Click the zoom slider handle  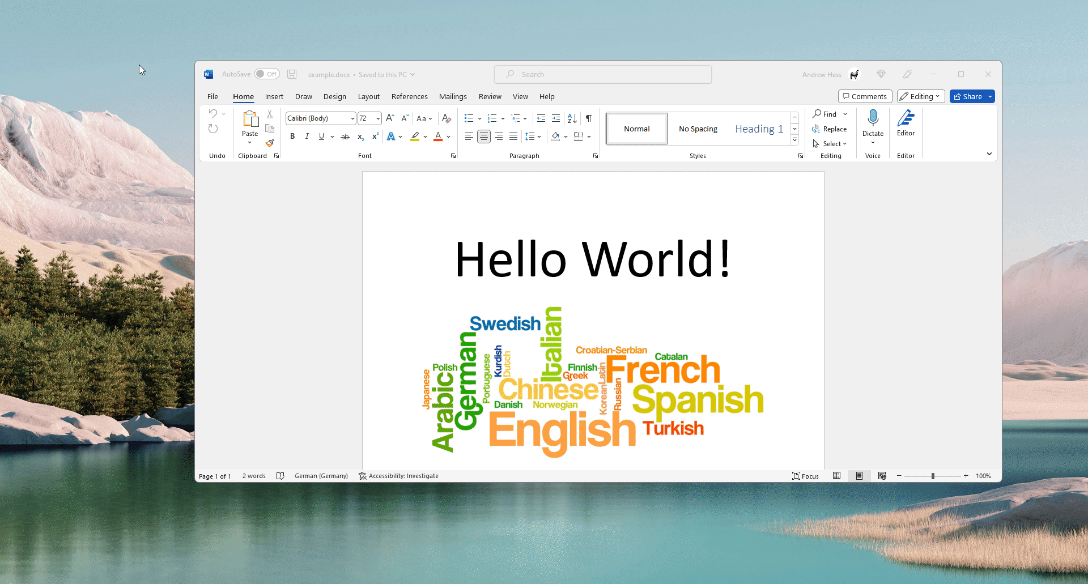[933, 476]
